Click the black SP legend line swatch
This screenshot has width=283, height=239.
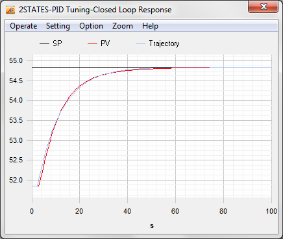tap(44, 44)
